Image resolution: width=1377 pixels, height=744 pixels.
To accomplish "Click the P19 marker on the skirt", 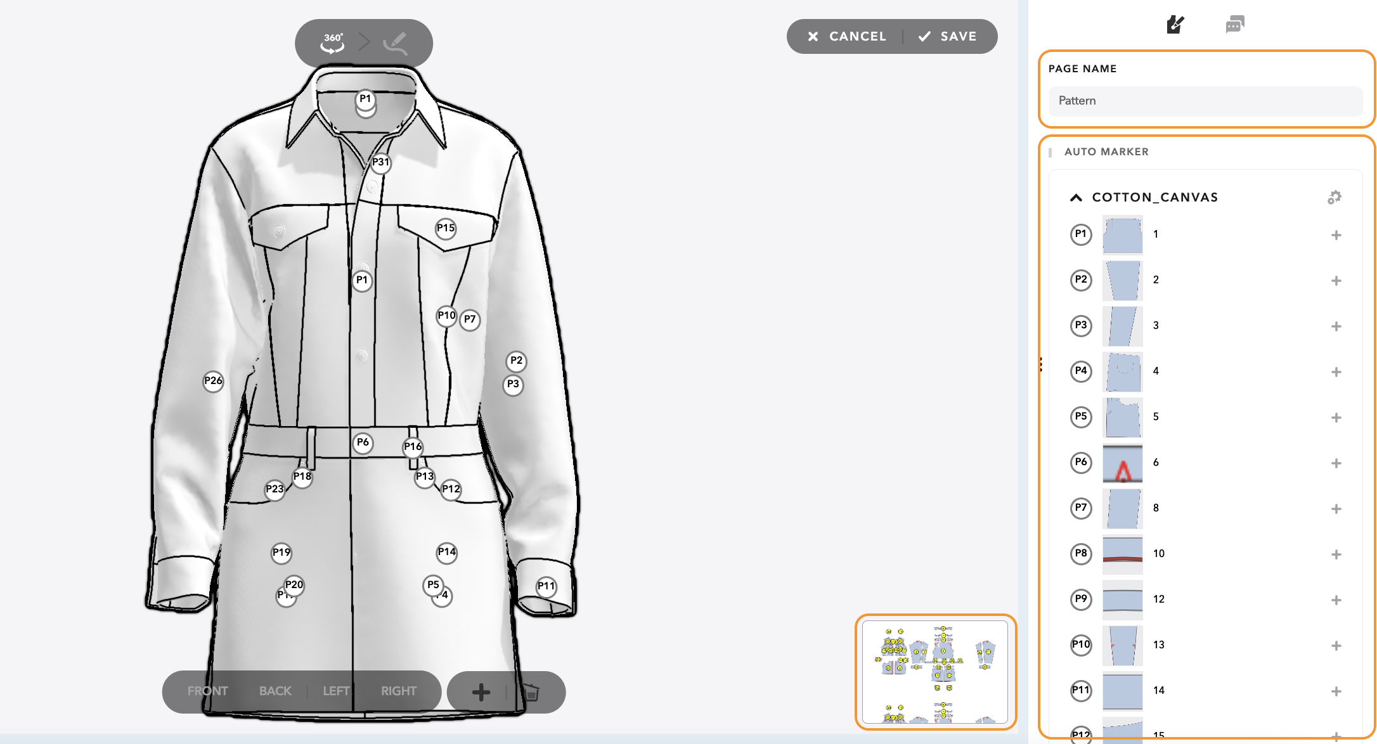I will (281, 553).
